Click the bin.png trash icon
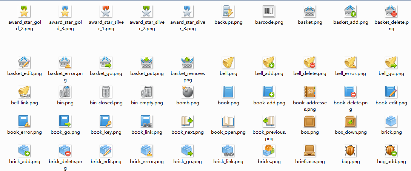This screenshot has height=171, width=411. 65,92
